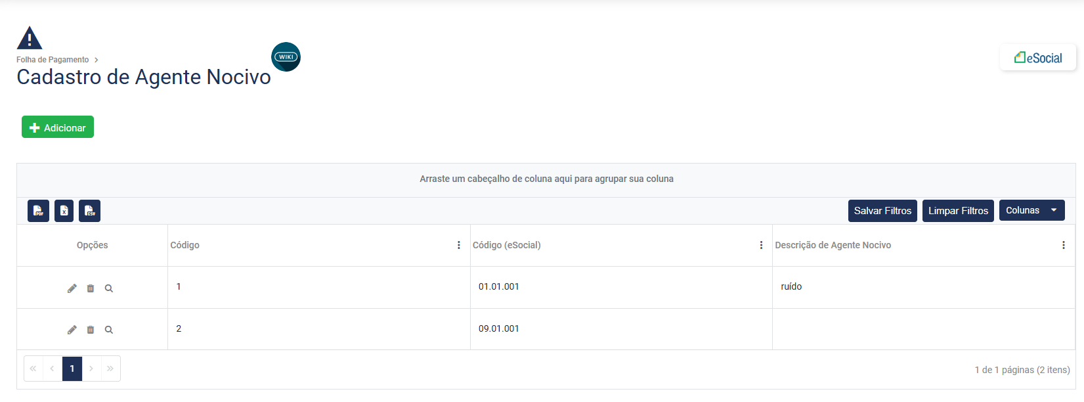This screenshot has width=1084, height=402.
Task: Open the eSocial button
Action: click(x=1038, y=58)
